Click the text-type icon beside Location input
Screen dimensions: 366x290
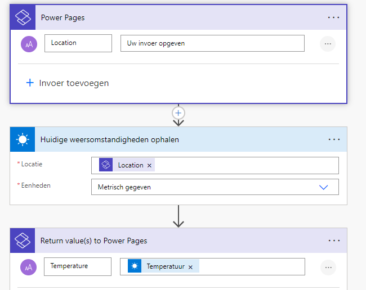pos(29,44)
